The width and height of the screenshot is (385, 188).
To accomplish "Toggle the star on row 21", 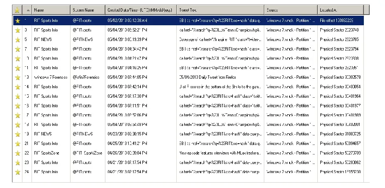I will pyautogui.click(x=17, y=144).
